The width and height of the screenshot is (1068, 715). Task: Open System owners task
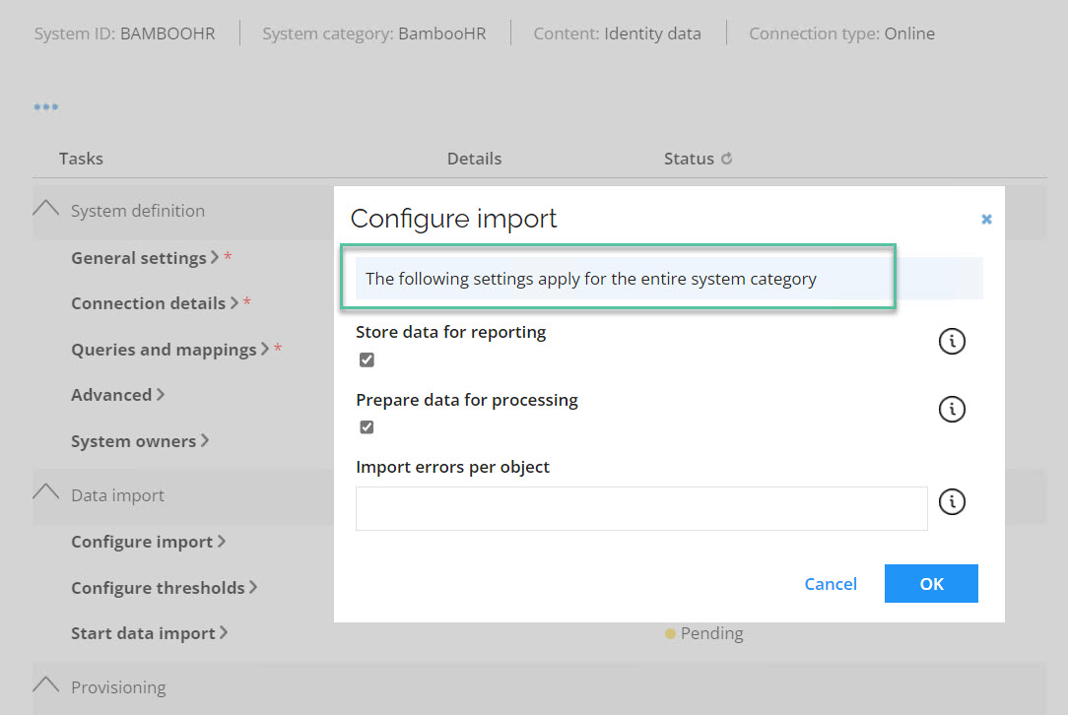point(140,441)
